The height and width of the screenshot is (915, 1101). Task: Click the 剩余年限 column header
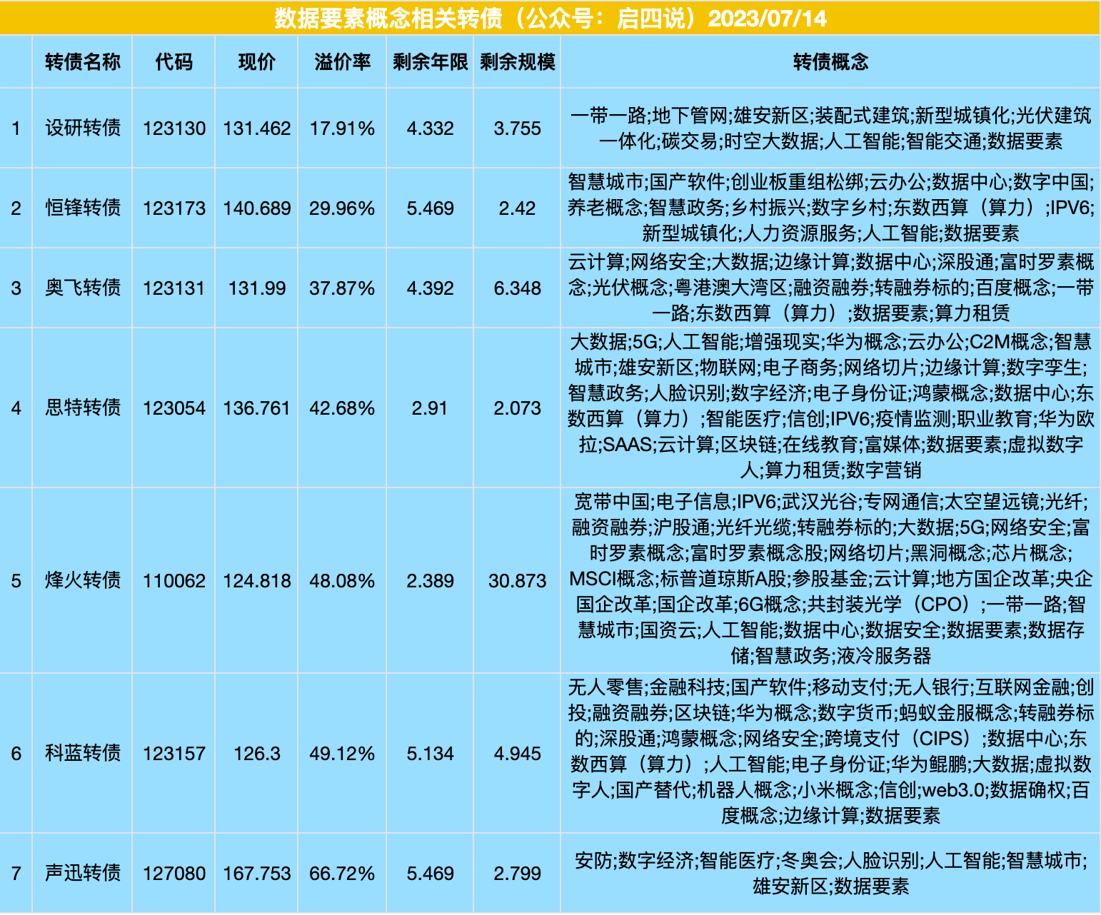pyautogui.click(x=430, y=62)
